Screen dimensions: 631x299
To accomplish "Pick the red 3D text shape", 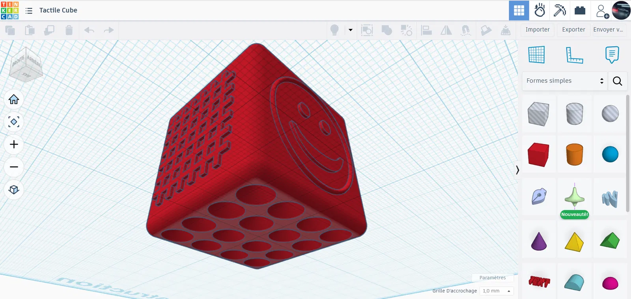I will point(539,282).
